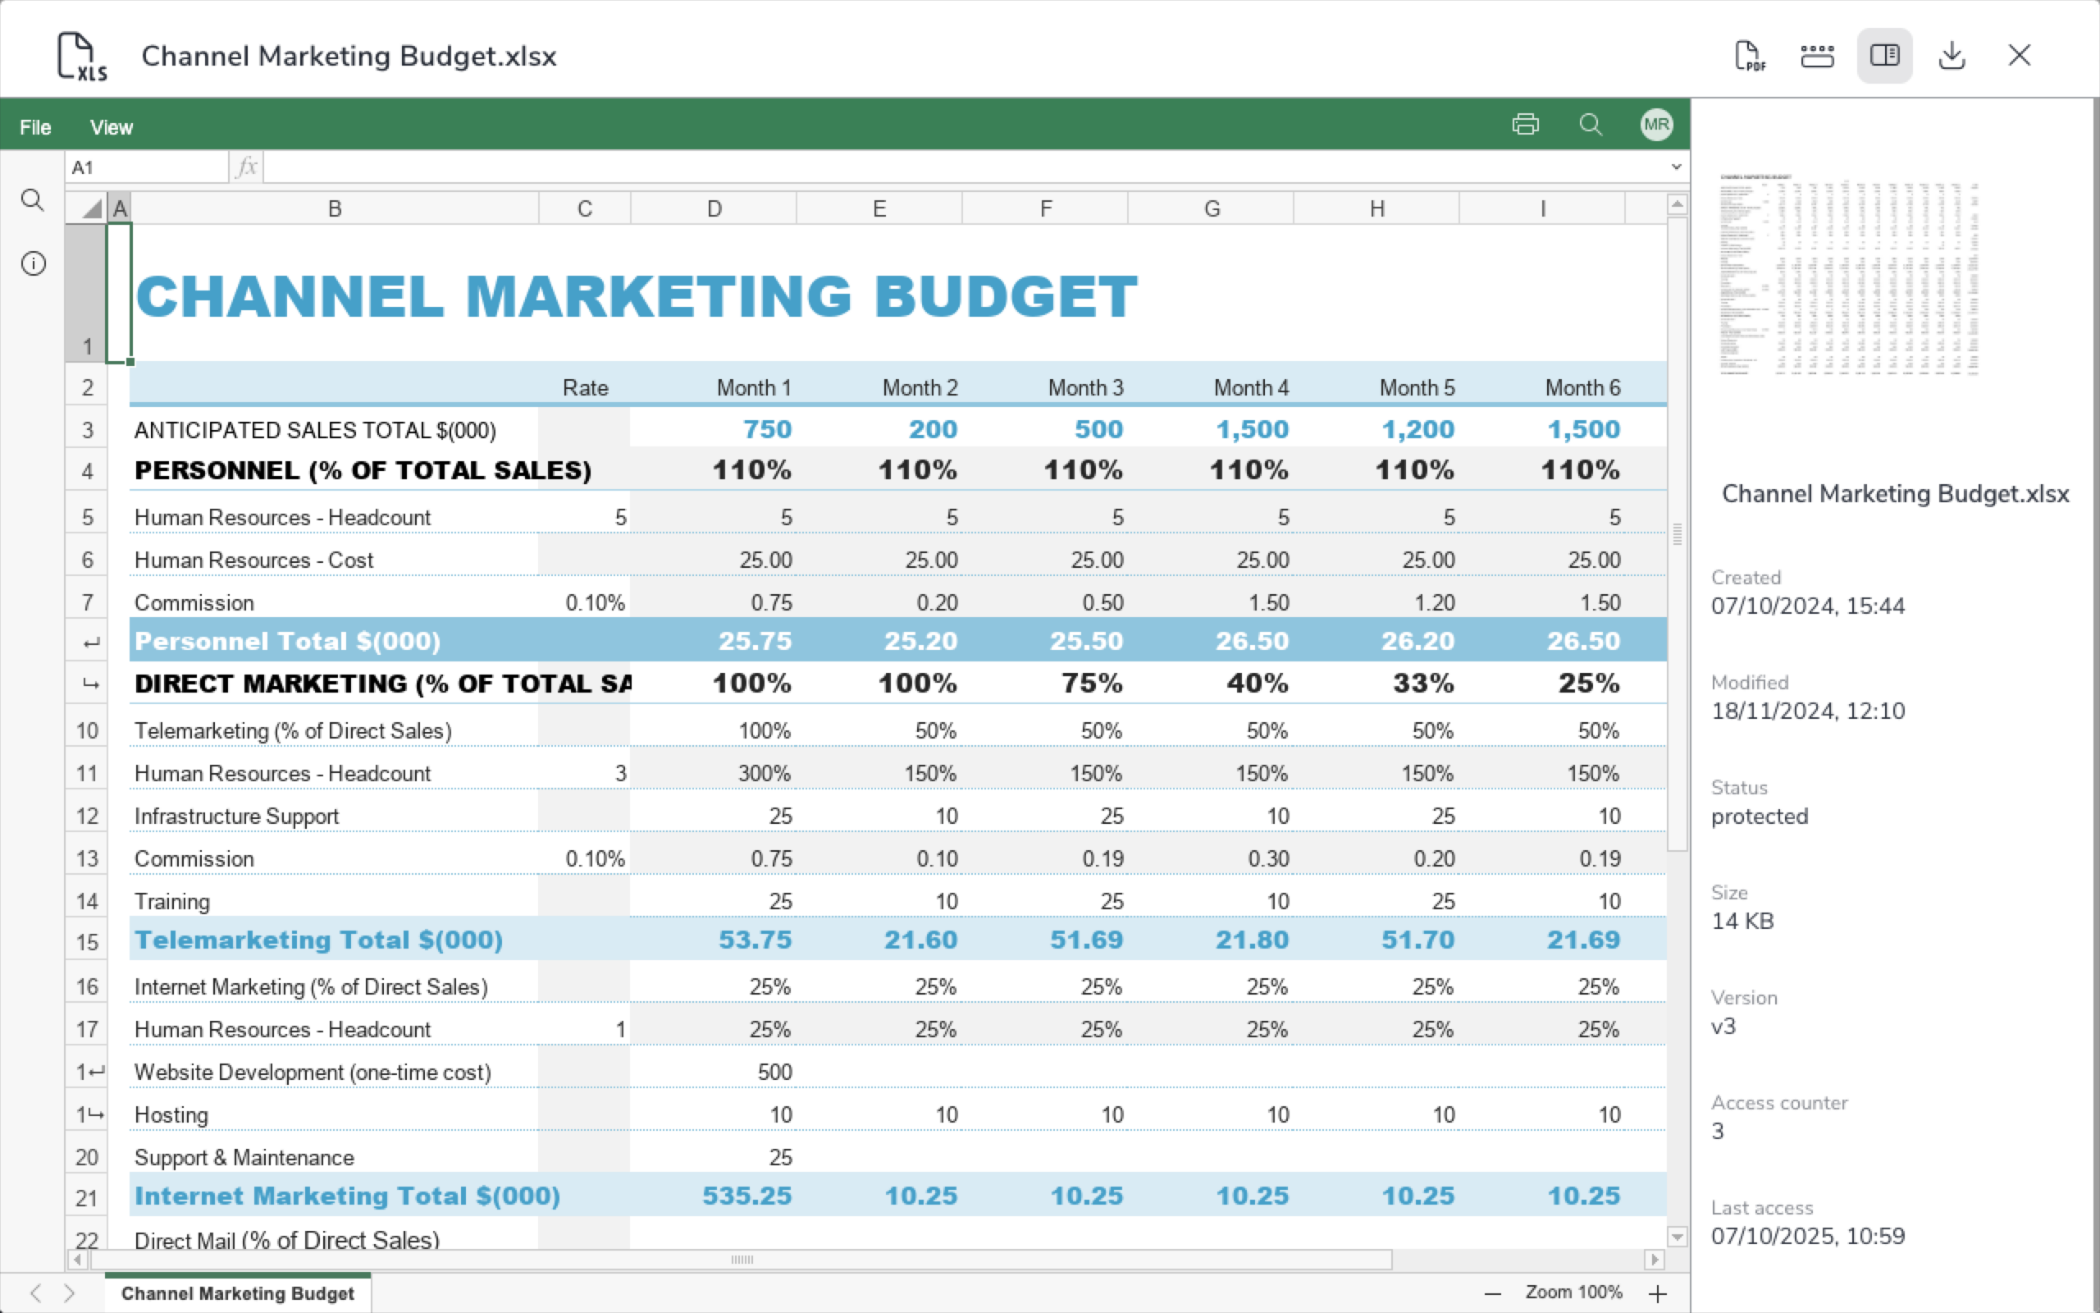Export file using the PDF icon
Viewport: 2100px width, 1313px height.
click(x=1750, y=56)
